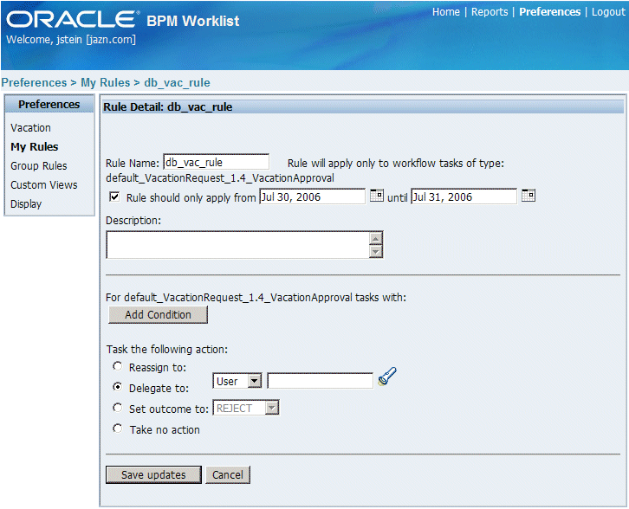The height and width of the screenshot is (509, 629).
Task: Toggle the 'Rule should only apply from' checkbox
Action: [114, 197]
